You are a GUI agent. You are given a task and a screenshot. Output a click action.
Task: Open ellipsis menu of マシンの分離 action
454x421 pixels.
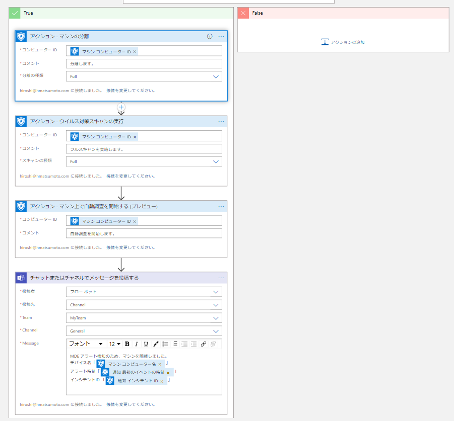(x=221, y=36)
